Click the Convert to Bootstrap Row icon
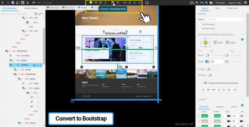249x127 pixels. coord(113,3)
